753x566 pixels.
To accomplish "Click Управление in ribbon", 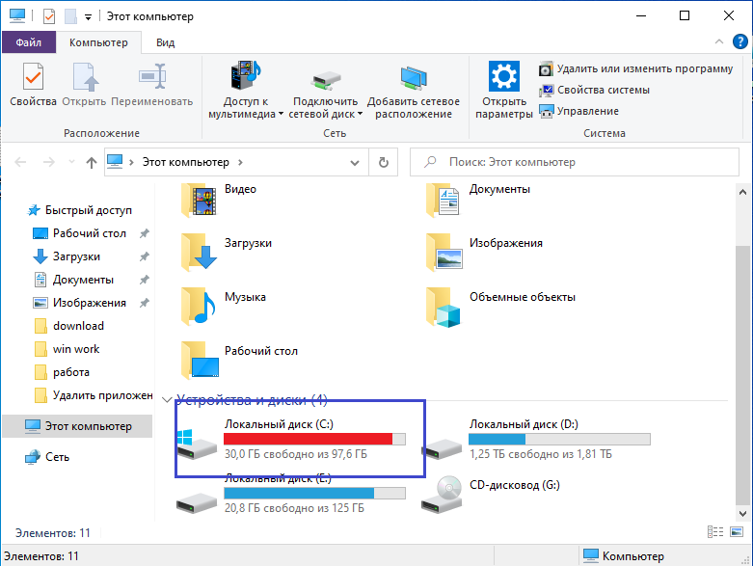I will point(579,111).
